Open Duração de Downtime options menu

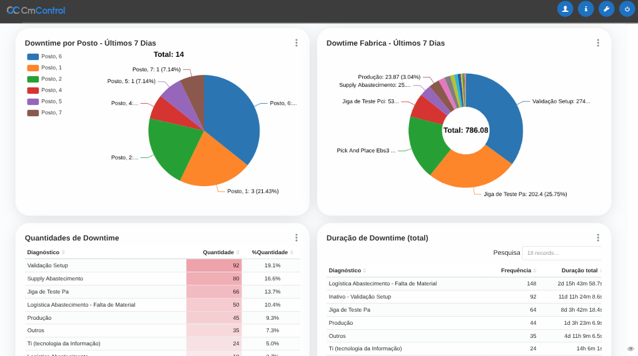pos(597,238)
